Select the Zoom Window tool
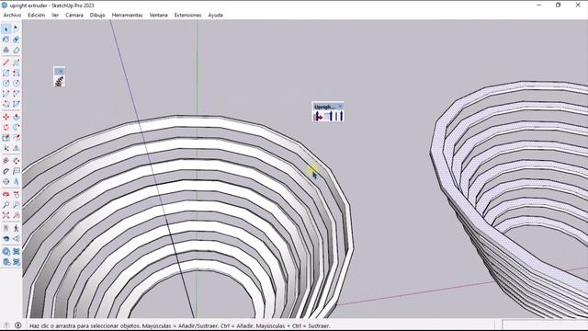This screenshot has height=331, width=588. 17,205
